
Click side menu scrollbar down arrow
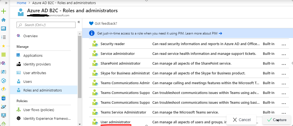tap(79, 124)
